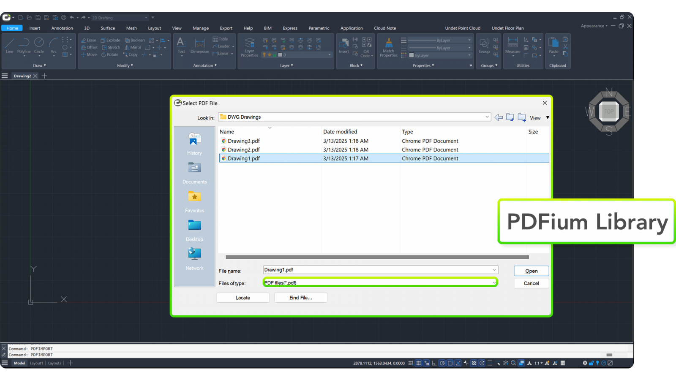This screenshot has width=676, height=380.
Task: Click the Open button
Action: [x=532, y=271]
